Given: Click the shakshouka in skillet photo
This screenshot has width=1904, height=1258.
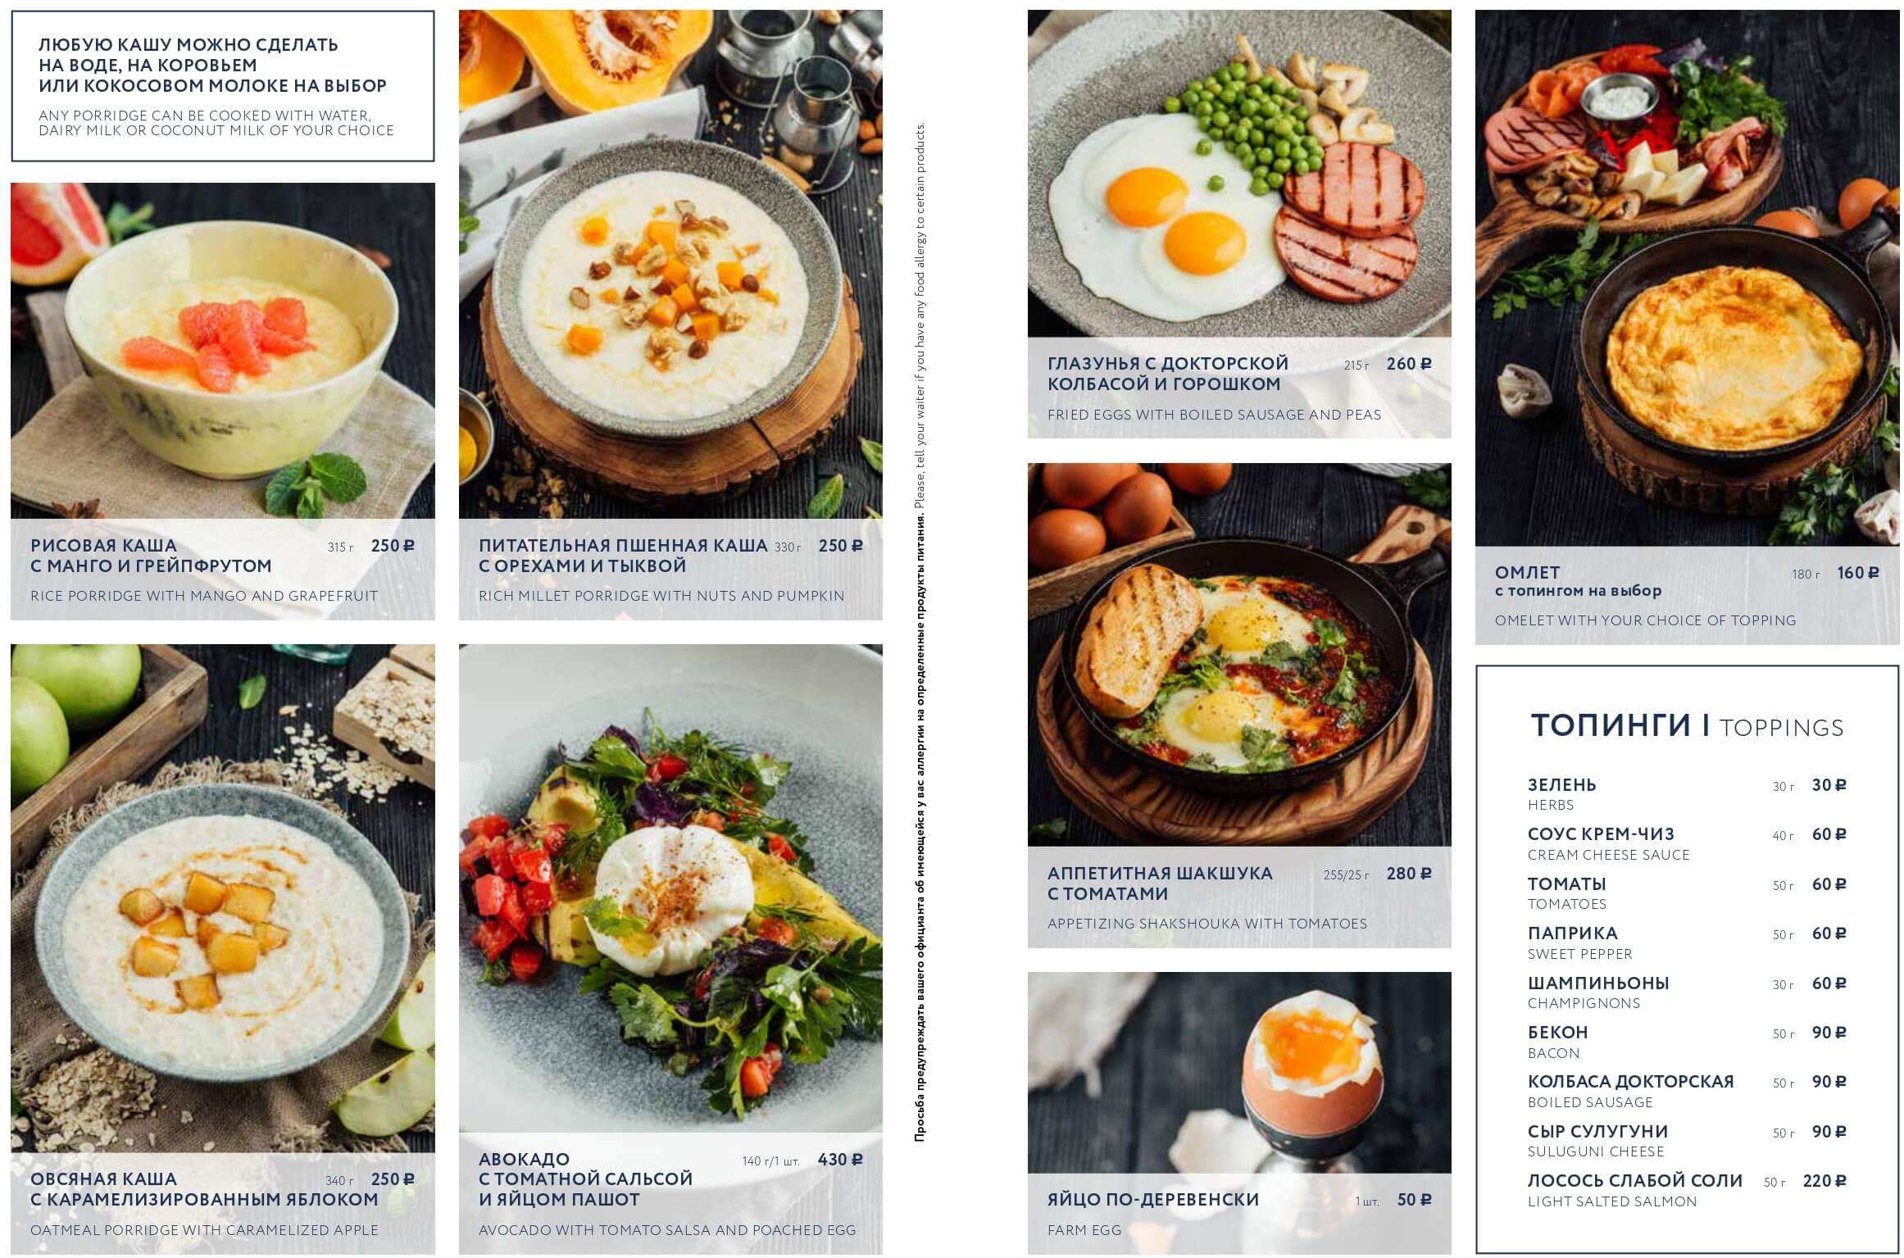Looking at the screenshot, I should [1239, 655].
